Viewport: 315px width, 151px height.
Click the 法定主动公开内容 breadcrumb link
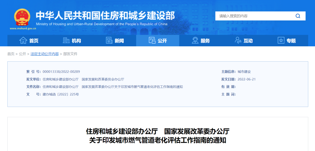[x=45, y=54]
